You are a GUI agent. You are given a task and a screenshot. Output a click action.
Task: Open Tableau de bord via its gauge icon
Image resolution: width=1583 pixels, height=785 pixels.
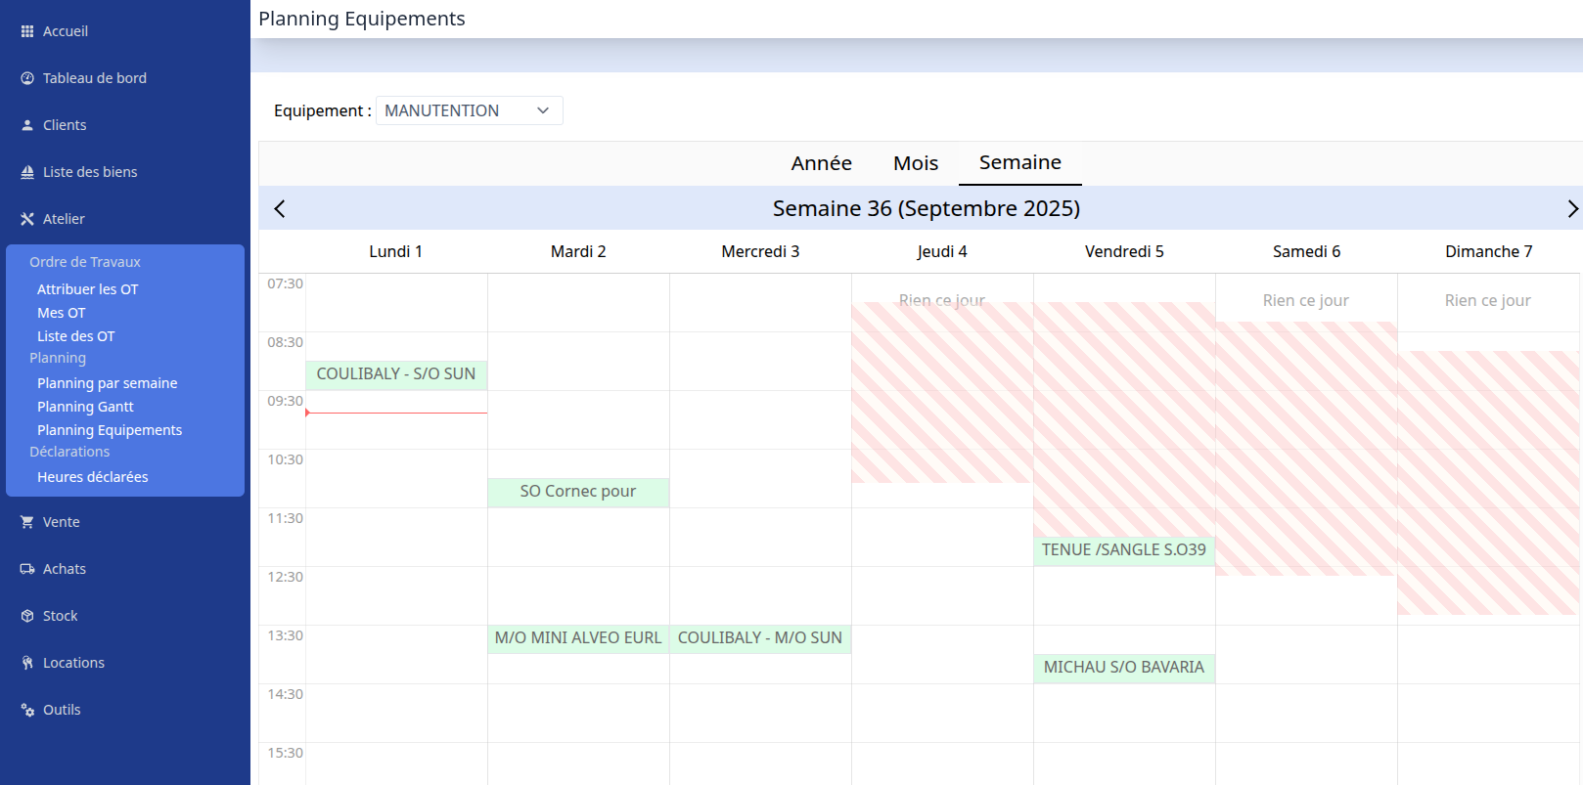[x=27, y=78]
